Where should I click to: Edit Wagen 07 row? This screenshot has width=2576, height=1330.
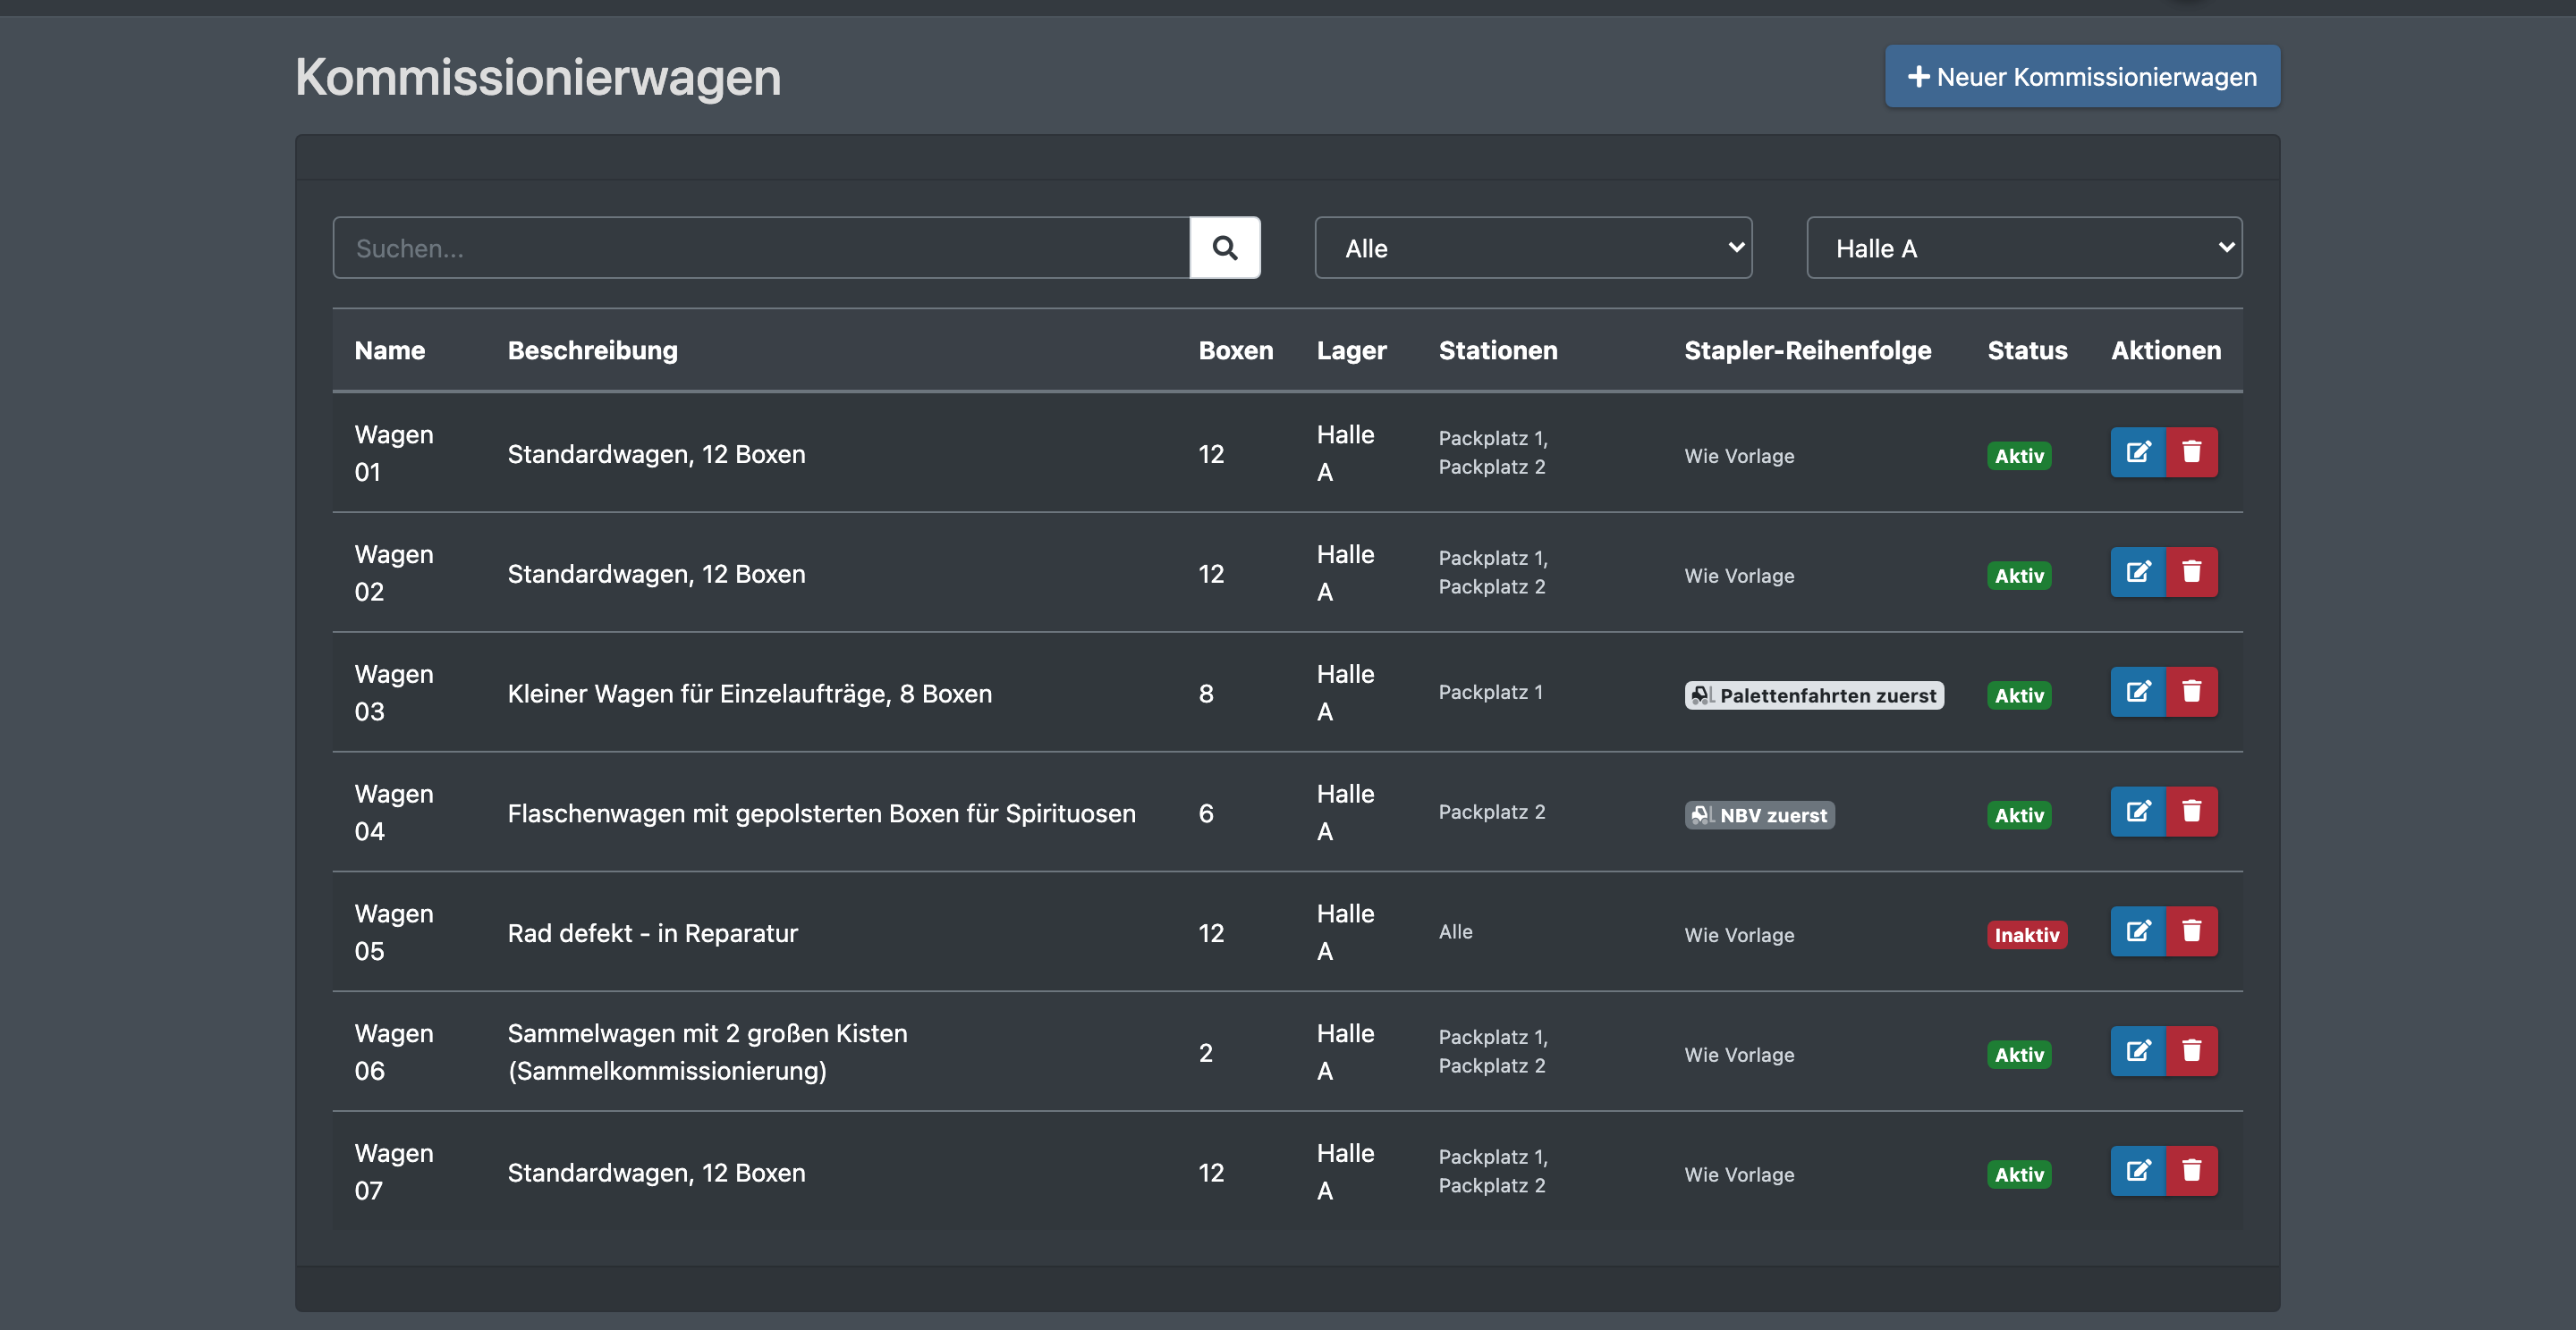click(2138, 1172)
